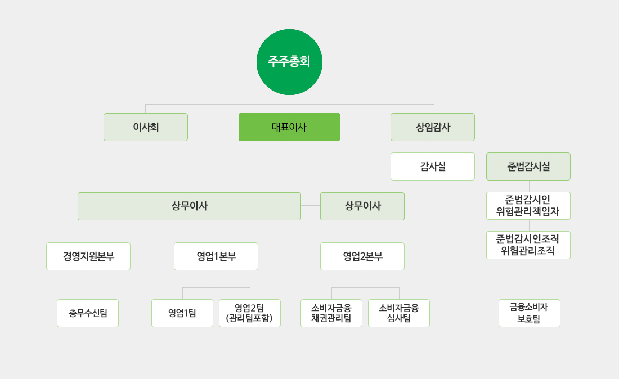Click the green 주주총회 circle
The image size is (619, 379).
point(289,62)
